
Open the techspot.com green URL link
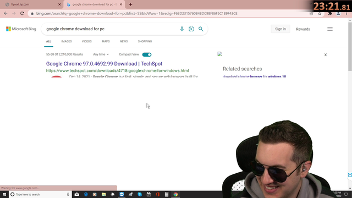(117, 71)
